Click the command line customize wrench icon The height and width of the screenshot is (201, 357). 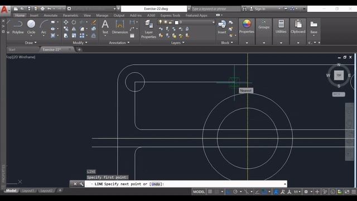81,184
